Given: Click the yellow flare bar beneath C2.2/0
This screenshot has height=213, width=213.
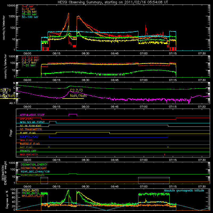Looking at the screenshot, I should click(73, 98).
